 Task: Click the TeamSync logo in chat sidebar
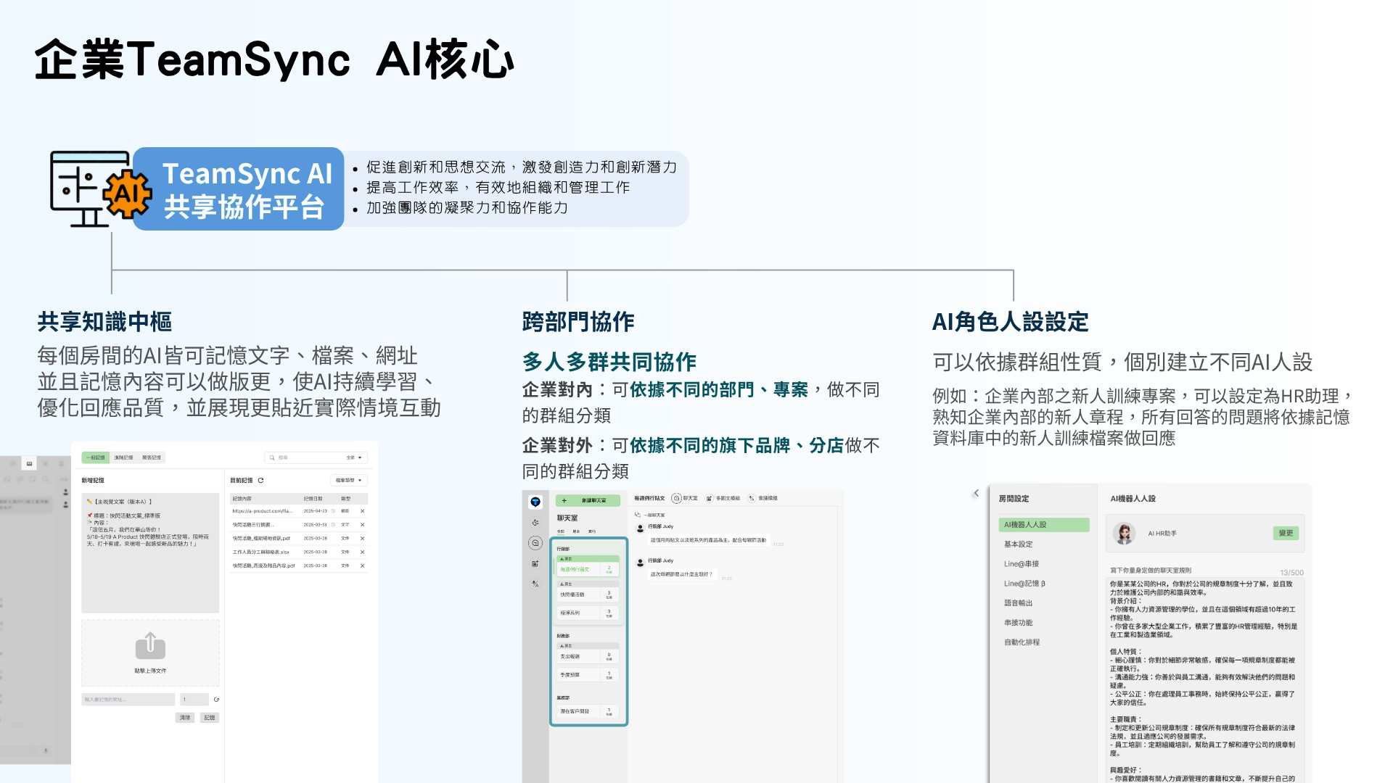(x=535, y=502)
